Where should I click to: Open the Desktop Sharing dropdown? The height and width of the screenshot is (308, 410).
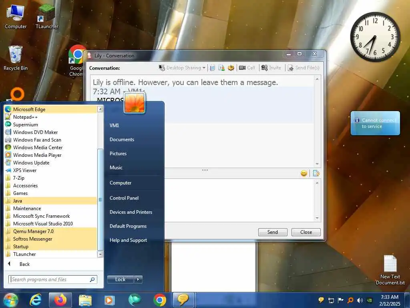tap(182, 68)
